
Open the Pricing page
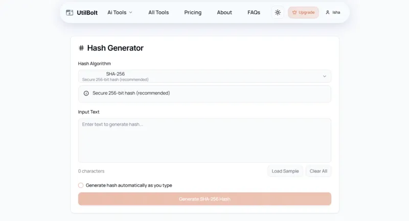(193, 12)
